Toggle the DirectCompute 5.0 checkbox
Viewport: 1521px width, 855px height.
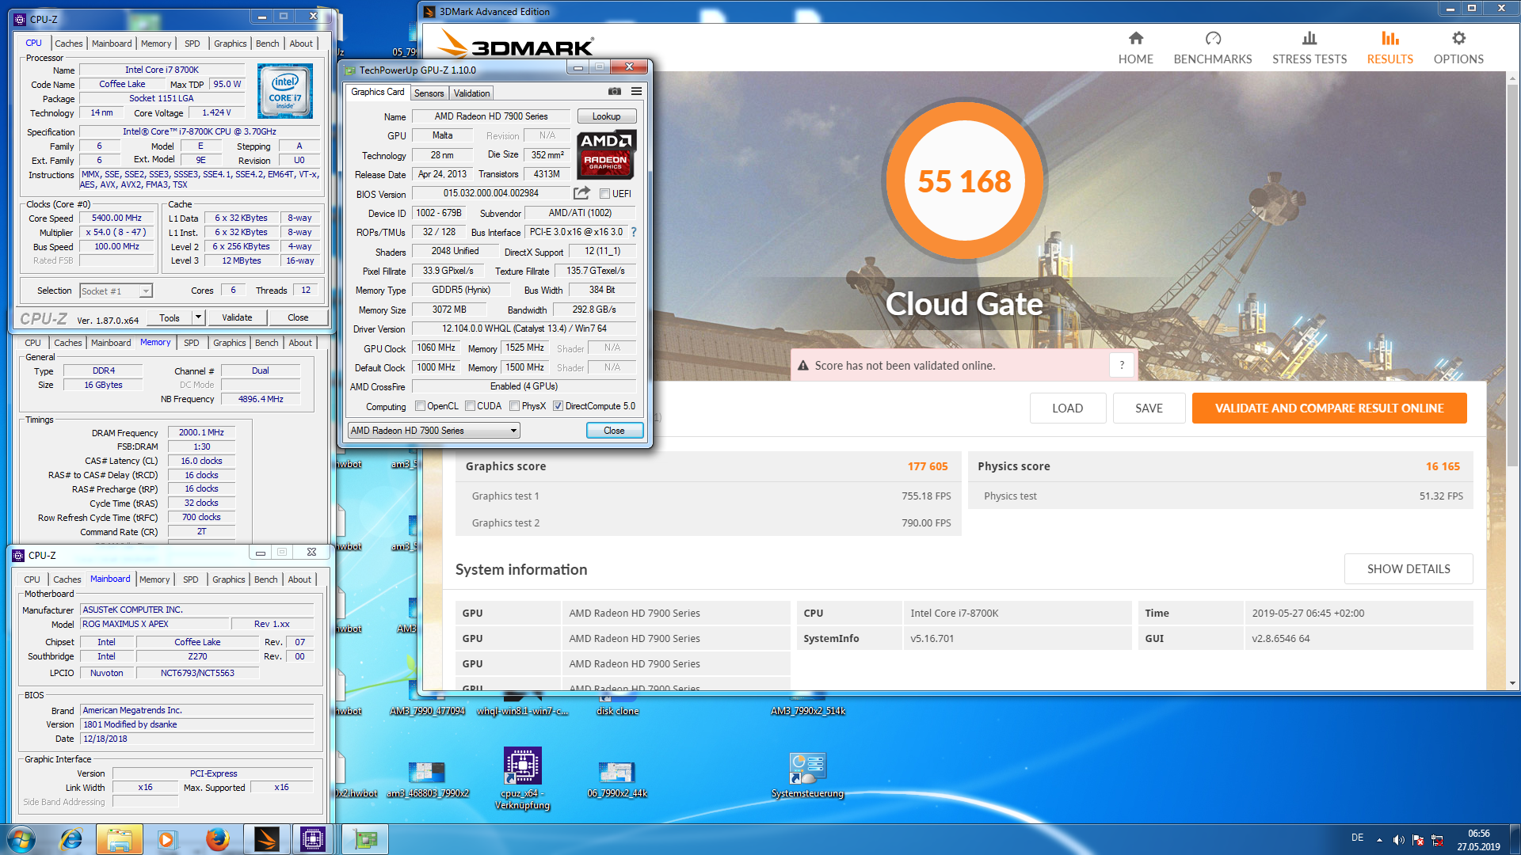pos(558,406)
